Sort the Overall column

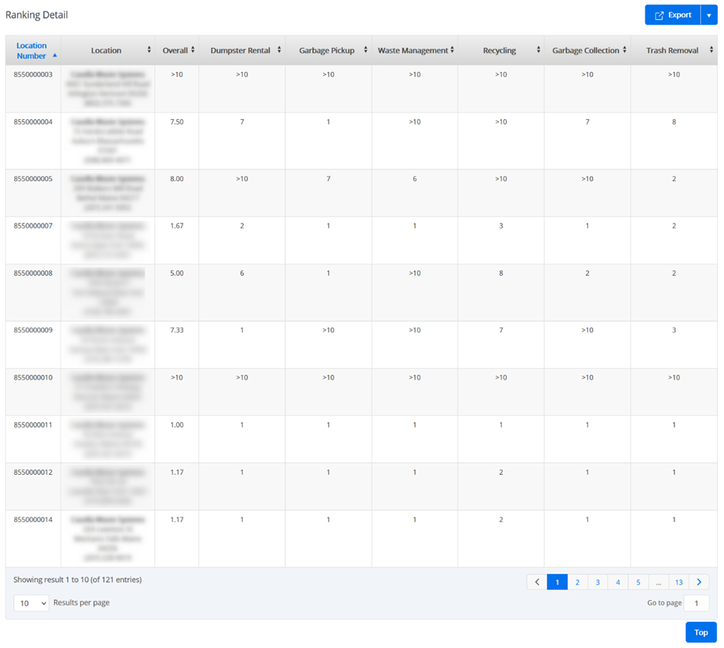coord(177,50)
